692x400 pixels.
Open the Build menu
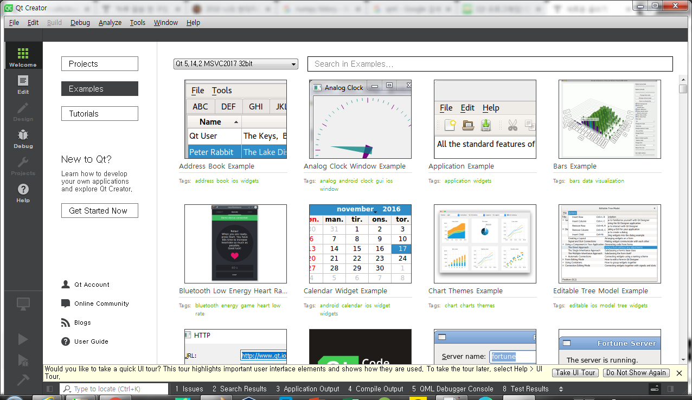(54, 22)
